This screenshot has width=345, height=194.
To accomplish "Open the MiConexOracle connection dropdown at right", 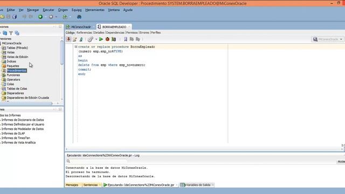I will click(x=328, y=39).
